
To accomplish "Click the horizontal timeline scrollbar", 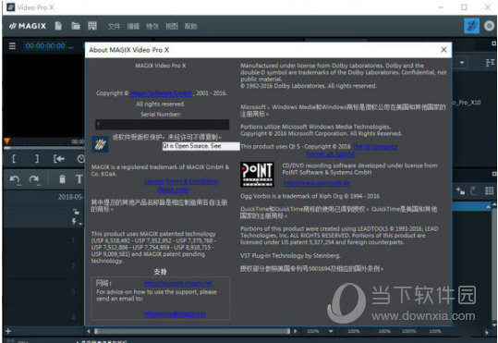I will 192,331.
